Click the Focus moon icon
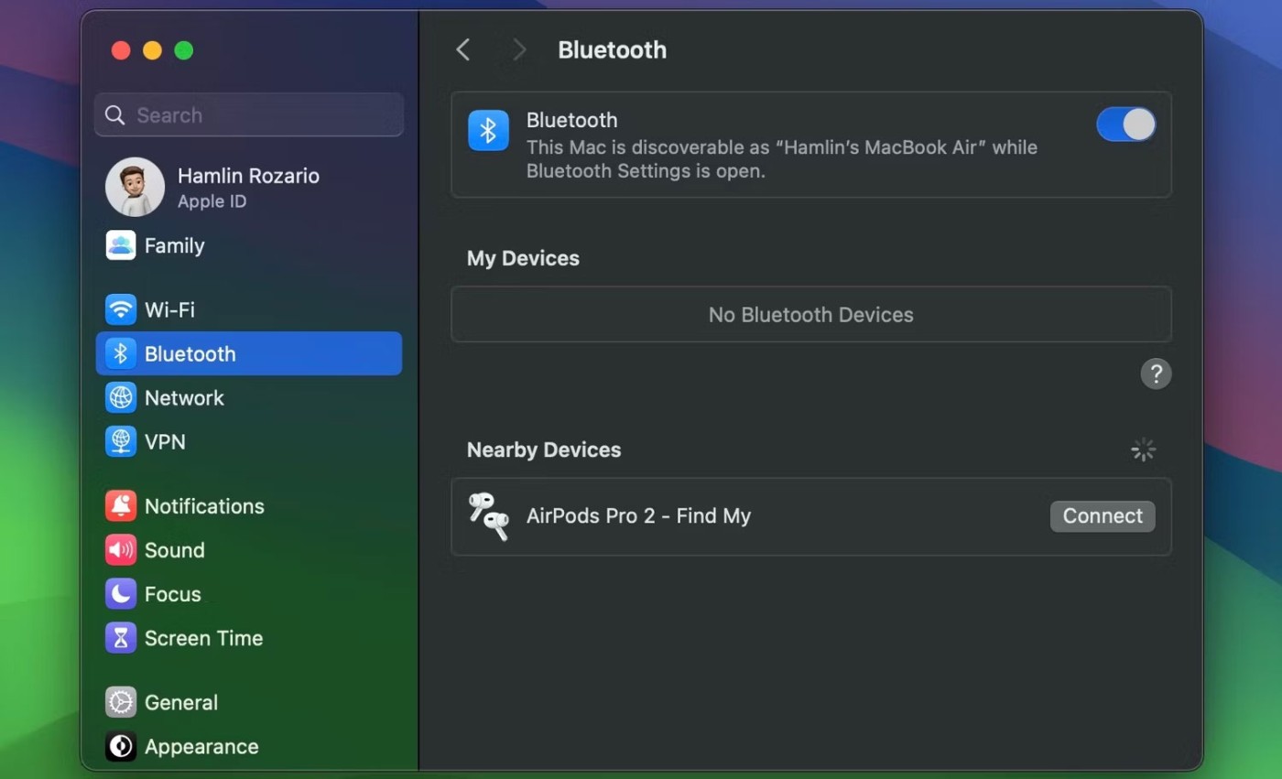Image resolution: width=1282 pixels, height=779 pixels. (121, 594)
